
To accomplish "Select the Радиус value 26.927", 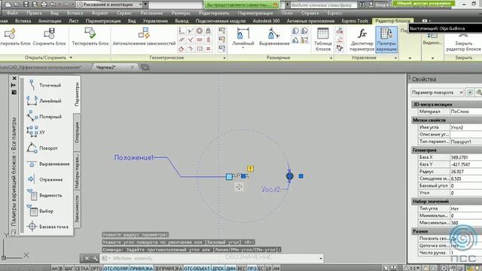I will [465, 172].
